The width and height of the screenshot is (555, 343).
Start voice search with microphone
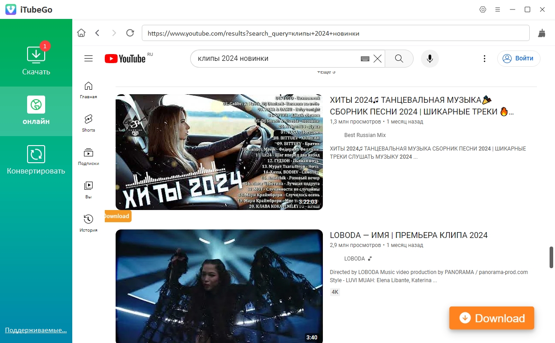coord(430,59)
